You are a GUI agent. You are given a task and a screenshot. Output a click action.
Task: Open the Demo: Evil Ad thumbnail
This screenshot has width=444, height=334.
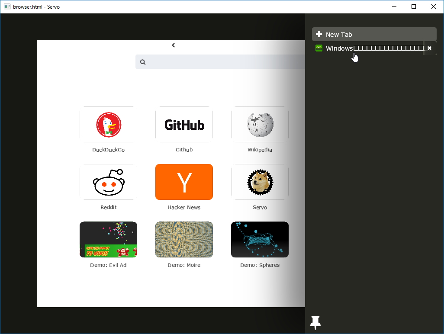(108, 239)
